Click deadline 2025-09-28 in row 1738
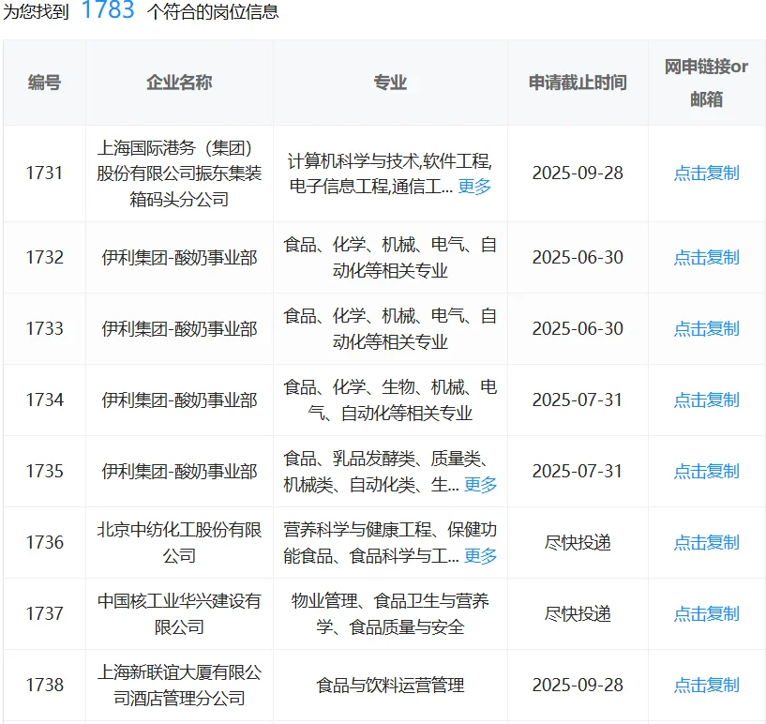The height and width of the screenshot is (724, 766). tap(578, 686)
